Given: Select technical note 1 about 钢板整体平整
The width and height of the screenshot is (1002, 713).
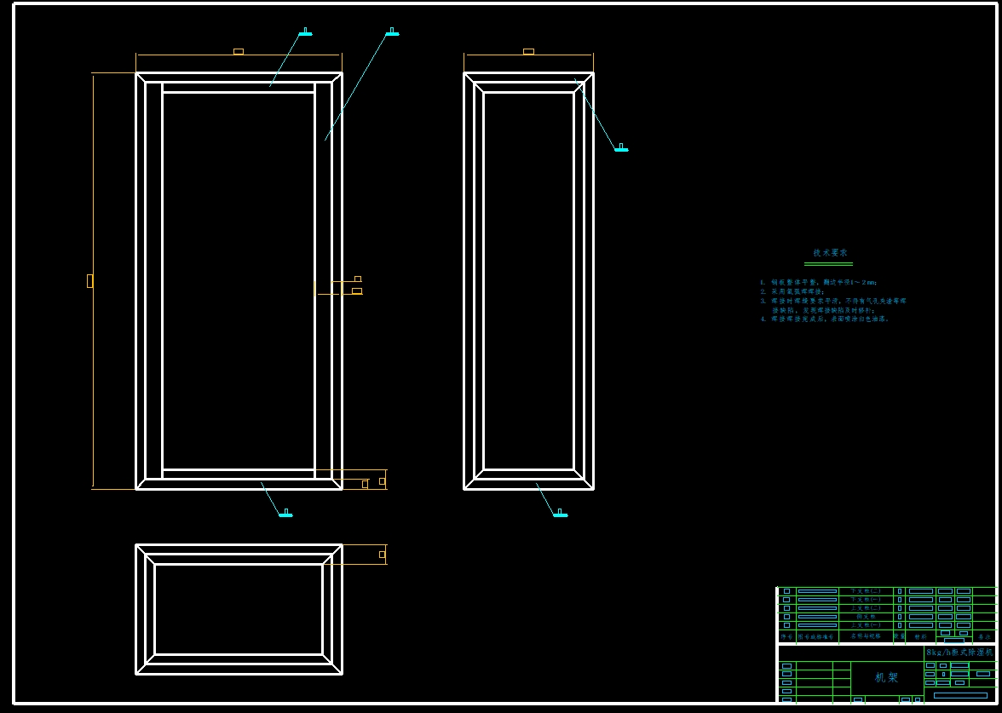Looking at the screenshot, I should (x=819, y=283).
